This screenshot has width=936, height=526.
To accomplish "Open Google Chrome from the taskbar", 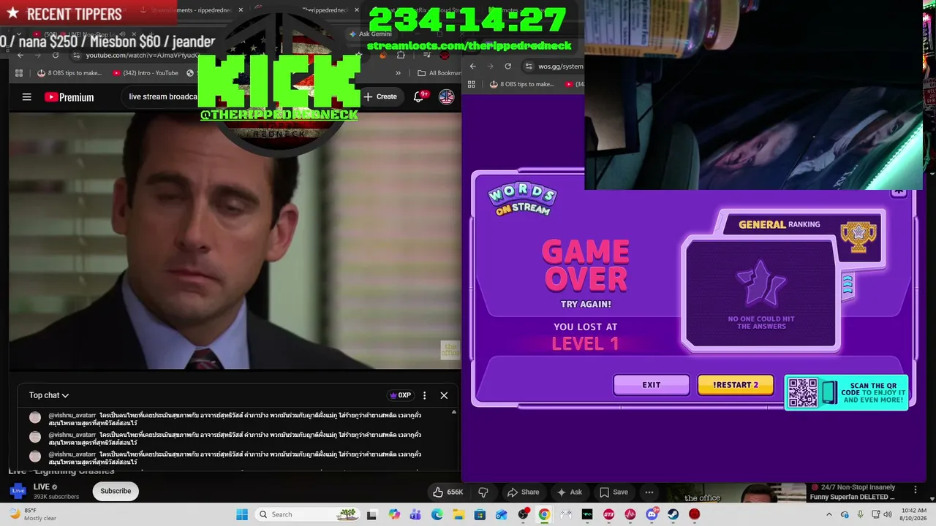I will (544, 514).
